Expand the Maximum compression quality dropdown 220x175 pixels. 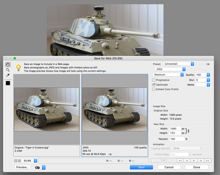(x=168, y=74)
